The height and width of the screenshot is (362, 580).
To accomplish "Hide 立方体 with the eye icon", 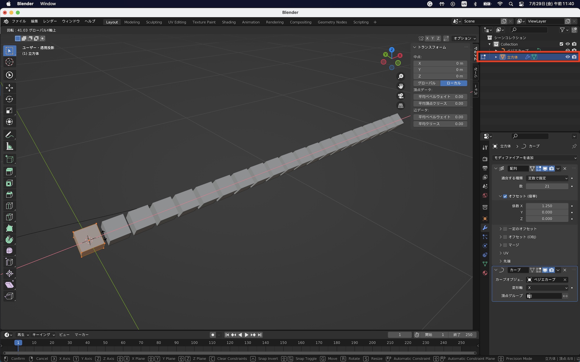I will [568, 57].
